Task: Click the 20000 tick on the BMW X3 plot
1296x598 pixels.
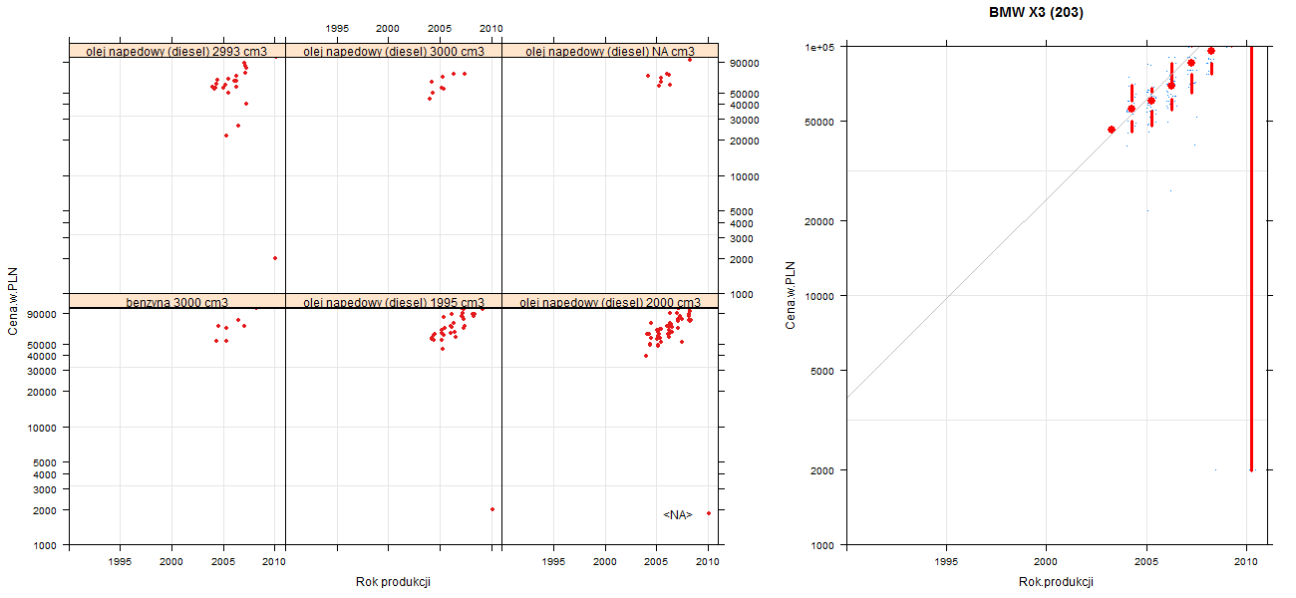Action: pyautogui.click(x=820, y=220)
